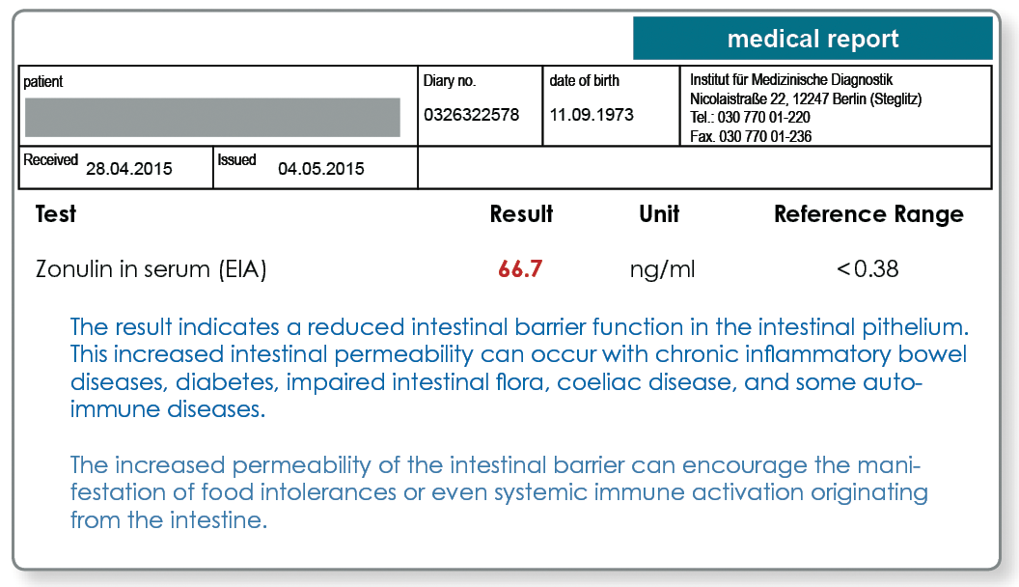Click the Diary no. value 0326322578
1019x587 pixels.
(x=471, y=115)
